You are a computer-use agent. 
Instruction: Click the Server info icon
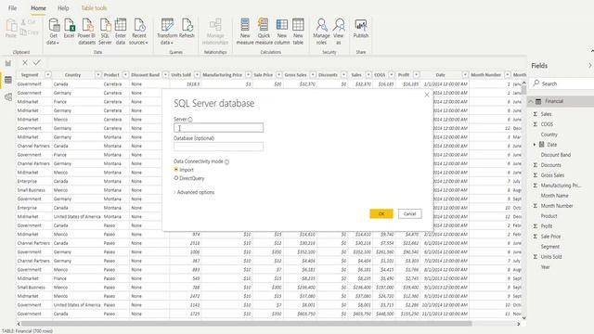(190, 120)
